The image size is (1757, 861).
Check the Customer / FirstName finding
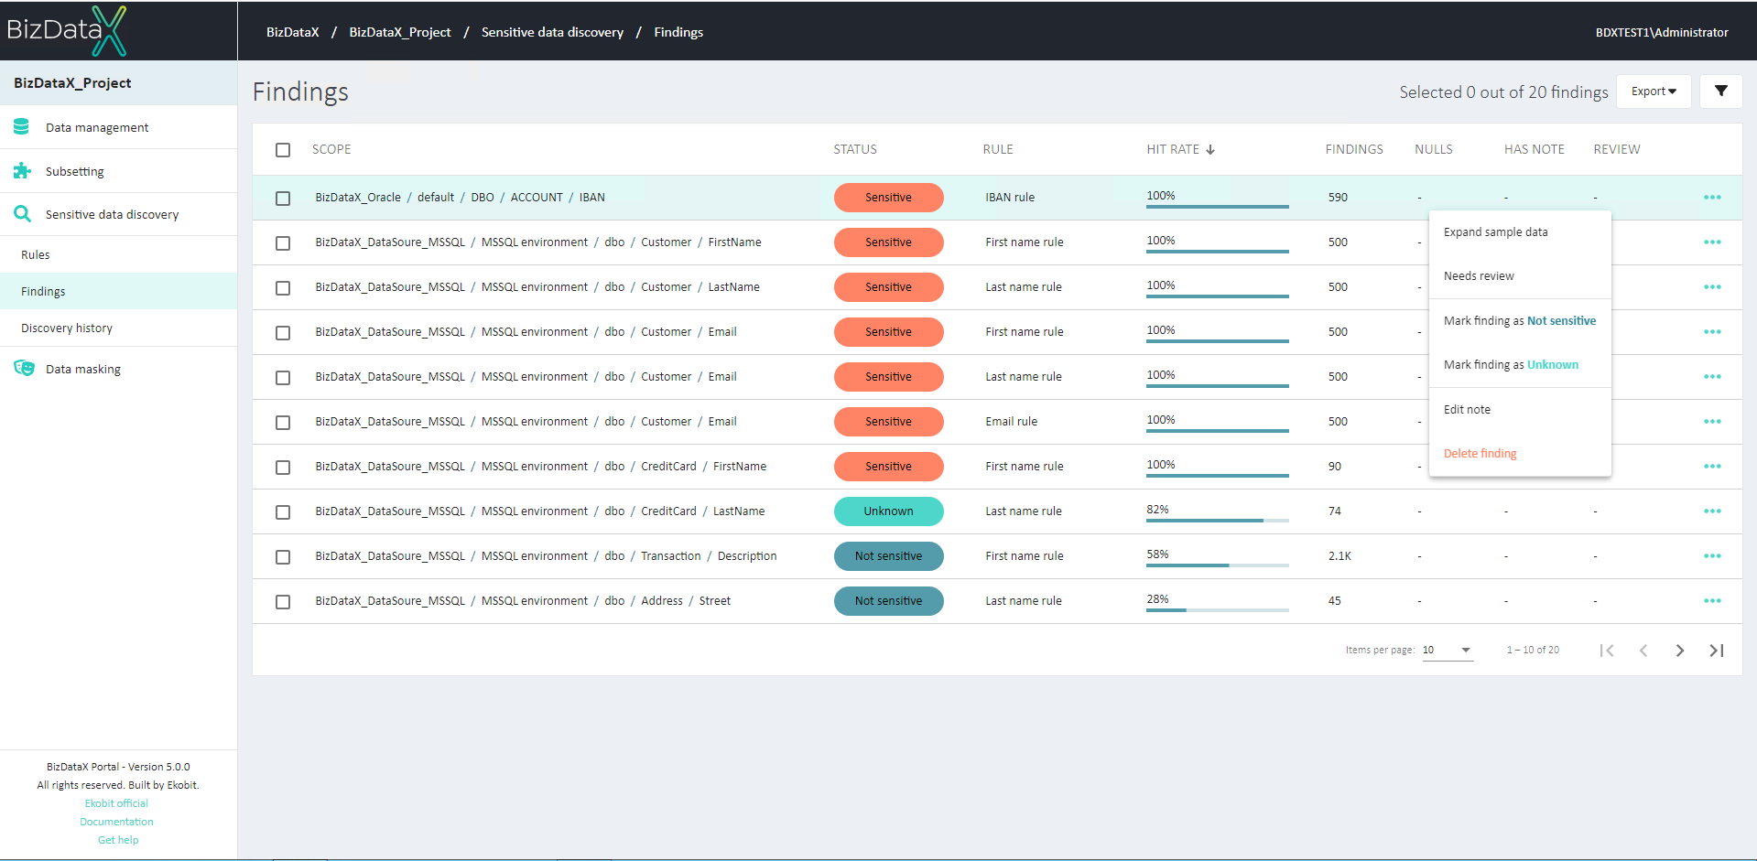coord(283,243)
